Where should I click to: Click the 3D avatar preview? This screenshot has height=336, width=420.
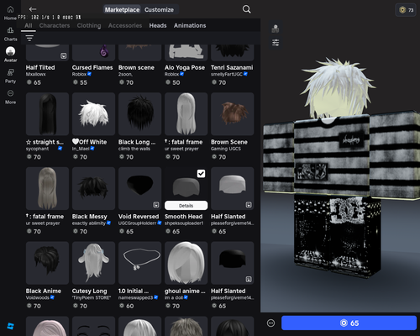coord(340,168)
